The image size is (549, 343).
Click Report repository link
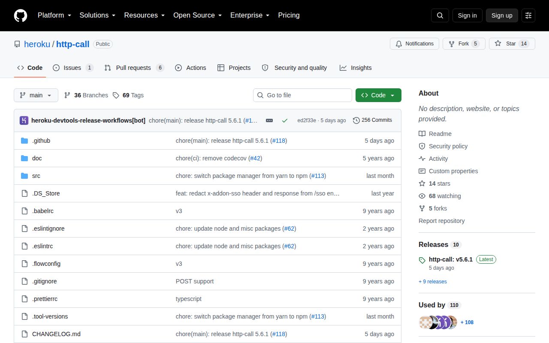442,221
